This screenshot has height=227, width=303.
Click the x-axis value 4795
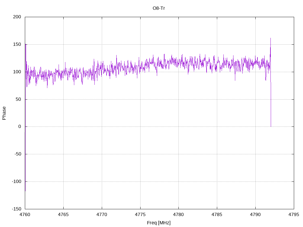[294, 215]
